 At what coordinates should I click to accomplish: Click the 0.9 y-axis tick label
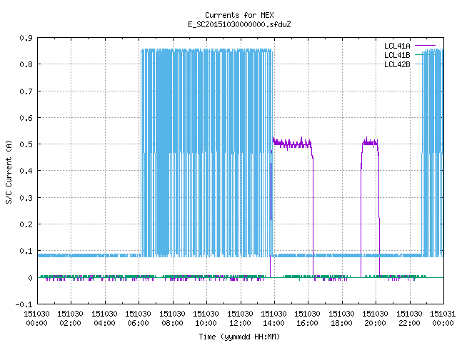(26, 38)
